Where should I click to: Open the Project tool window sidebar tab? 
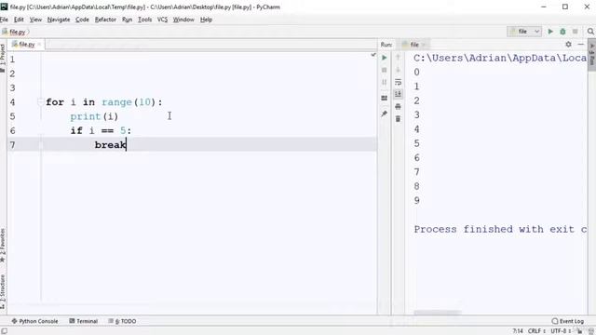coord(3,57)
